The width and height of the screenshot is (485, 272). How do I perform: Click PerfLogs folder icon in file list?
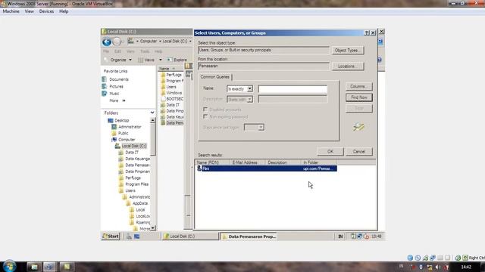click(x=163, y=75)
